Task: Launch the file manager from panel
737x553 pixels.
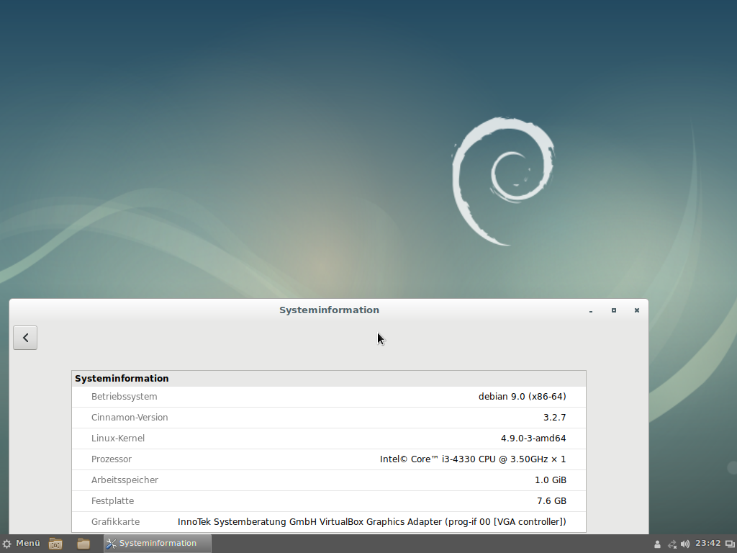Action: tap(83, 544)
